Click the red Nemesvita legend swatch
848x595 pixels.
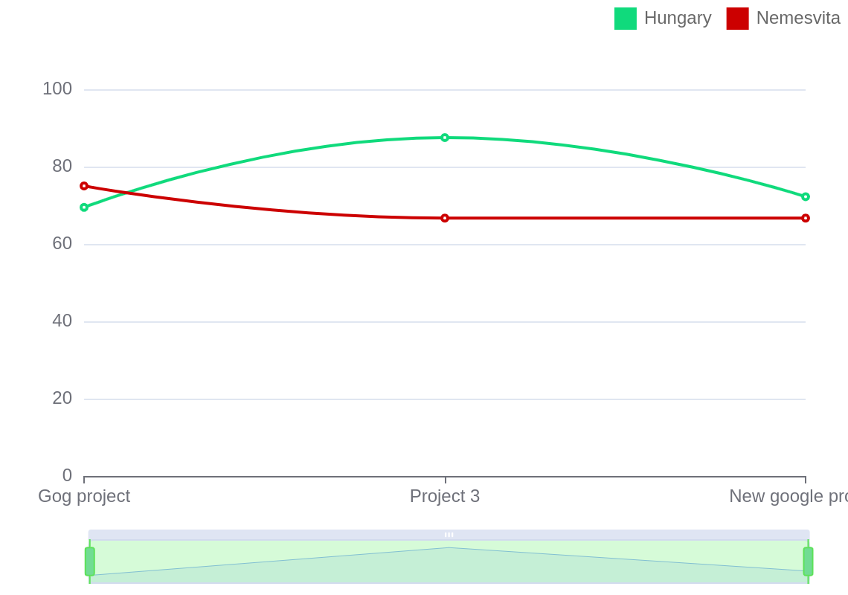[x=737, y=19]
